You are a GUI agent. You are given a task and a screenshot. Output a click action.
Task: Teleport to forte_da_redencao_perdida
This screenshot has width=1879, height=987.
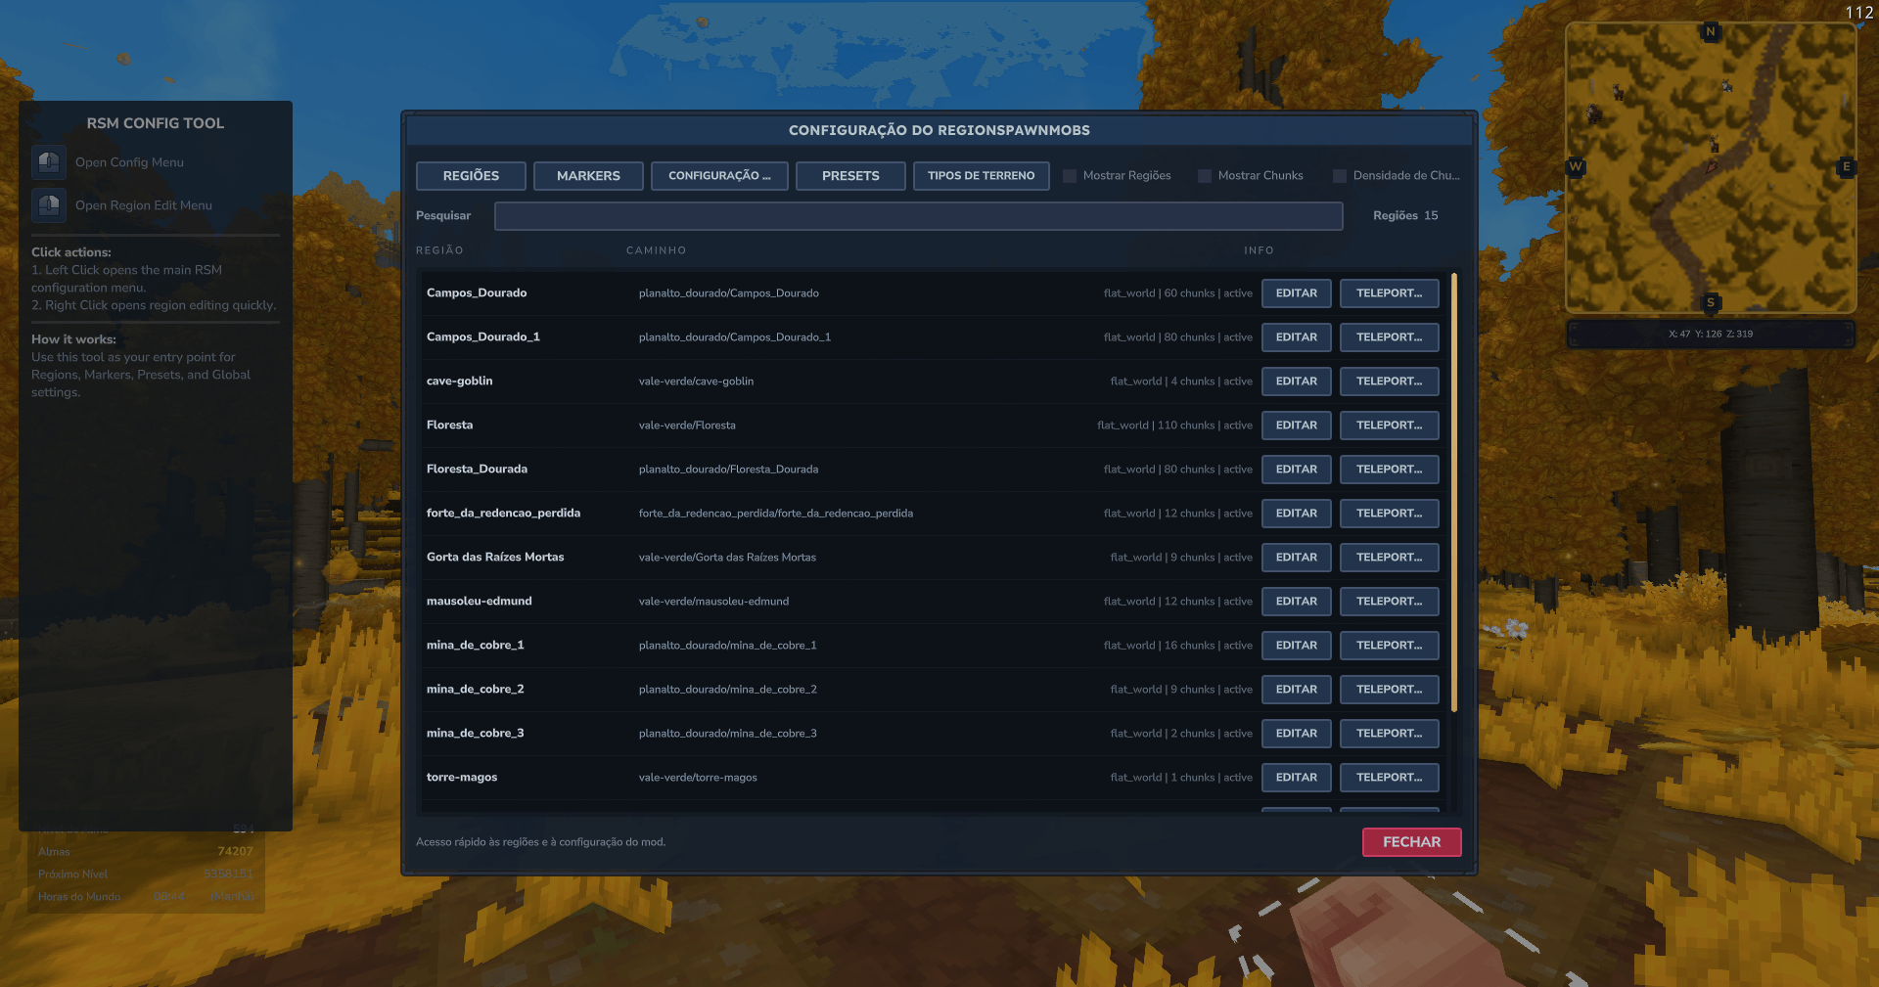[x=1390, y=514]
